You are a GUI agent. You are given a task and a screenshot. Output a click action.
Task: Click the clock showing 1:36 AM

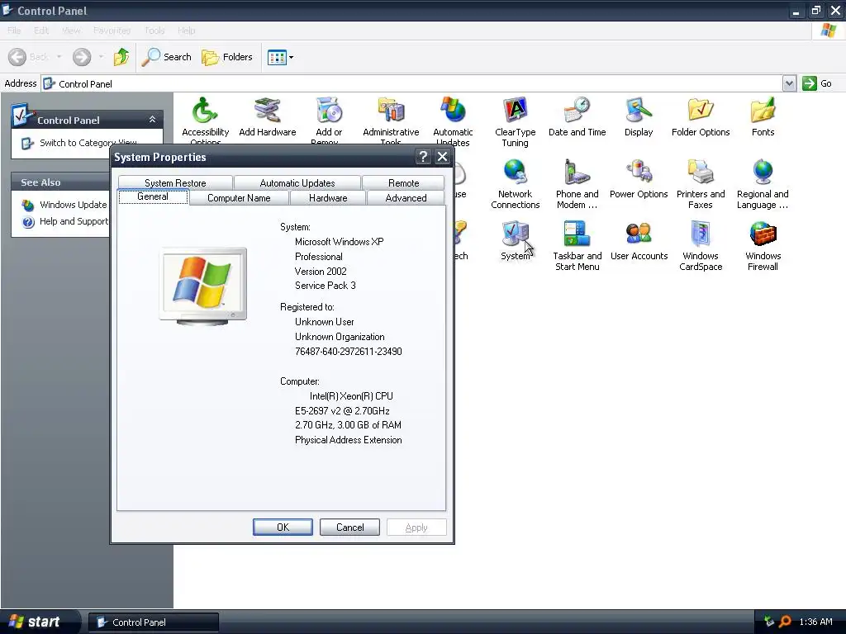(x=815, y=622)
